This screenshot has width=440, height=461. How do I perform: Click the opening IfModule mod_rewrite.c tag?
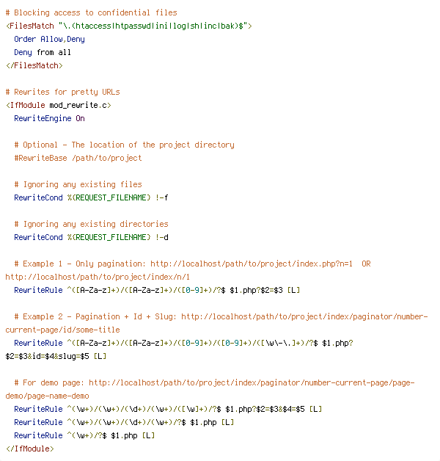(x=59, y=105)
